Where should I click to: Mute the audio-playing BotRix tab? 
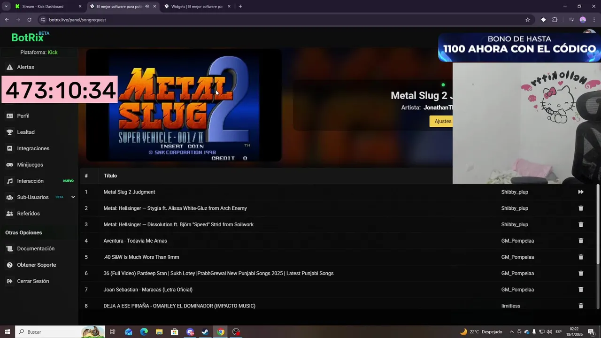coord(147,7)
